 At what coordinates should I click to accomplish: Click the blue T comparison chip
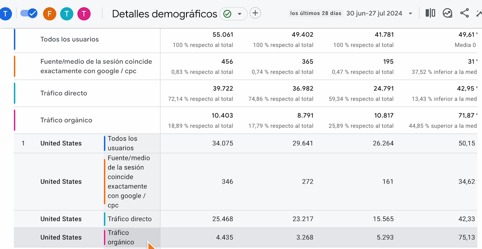[x=5, y=14]
